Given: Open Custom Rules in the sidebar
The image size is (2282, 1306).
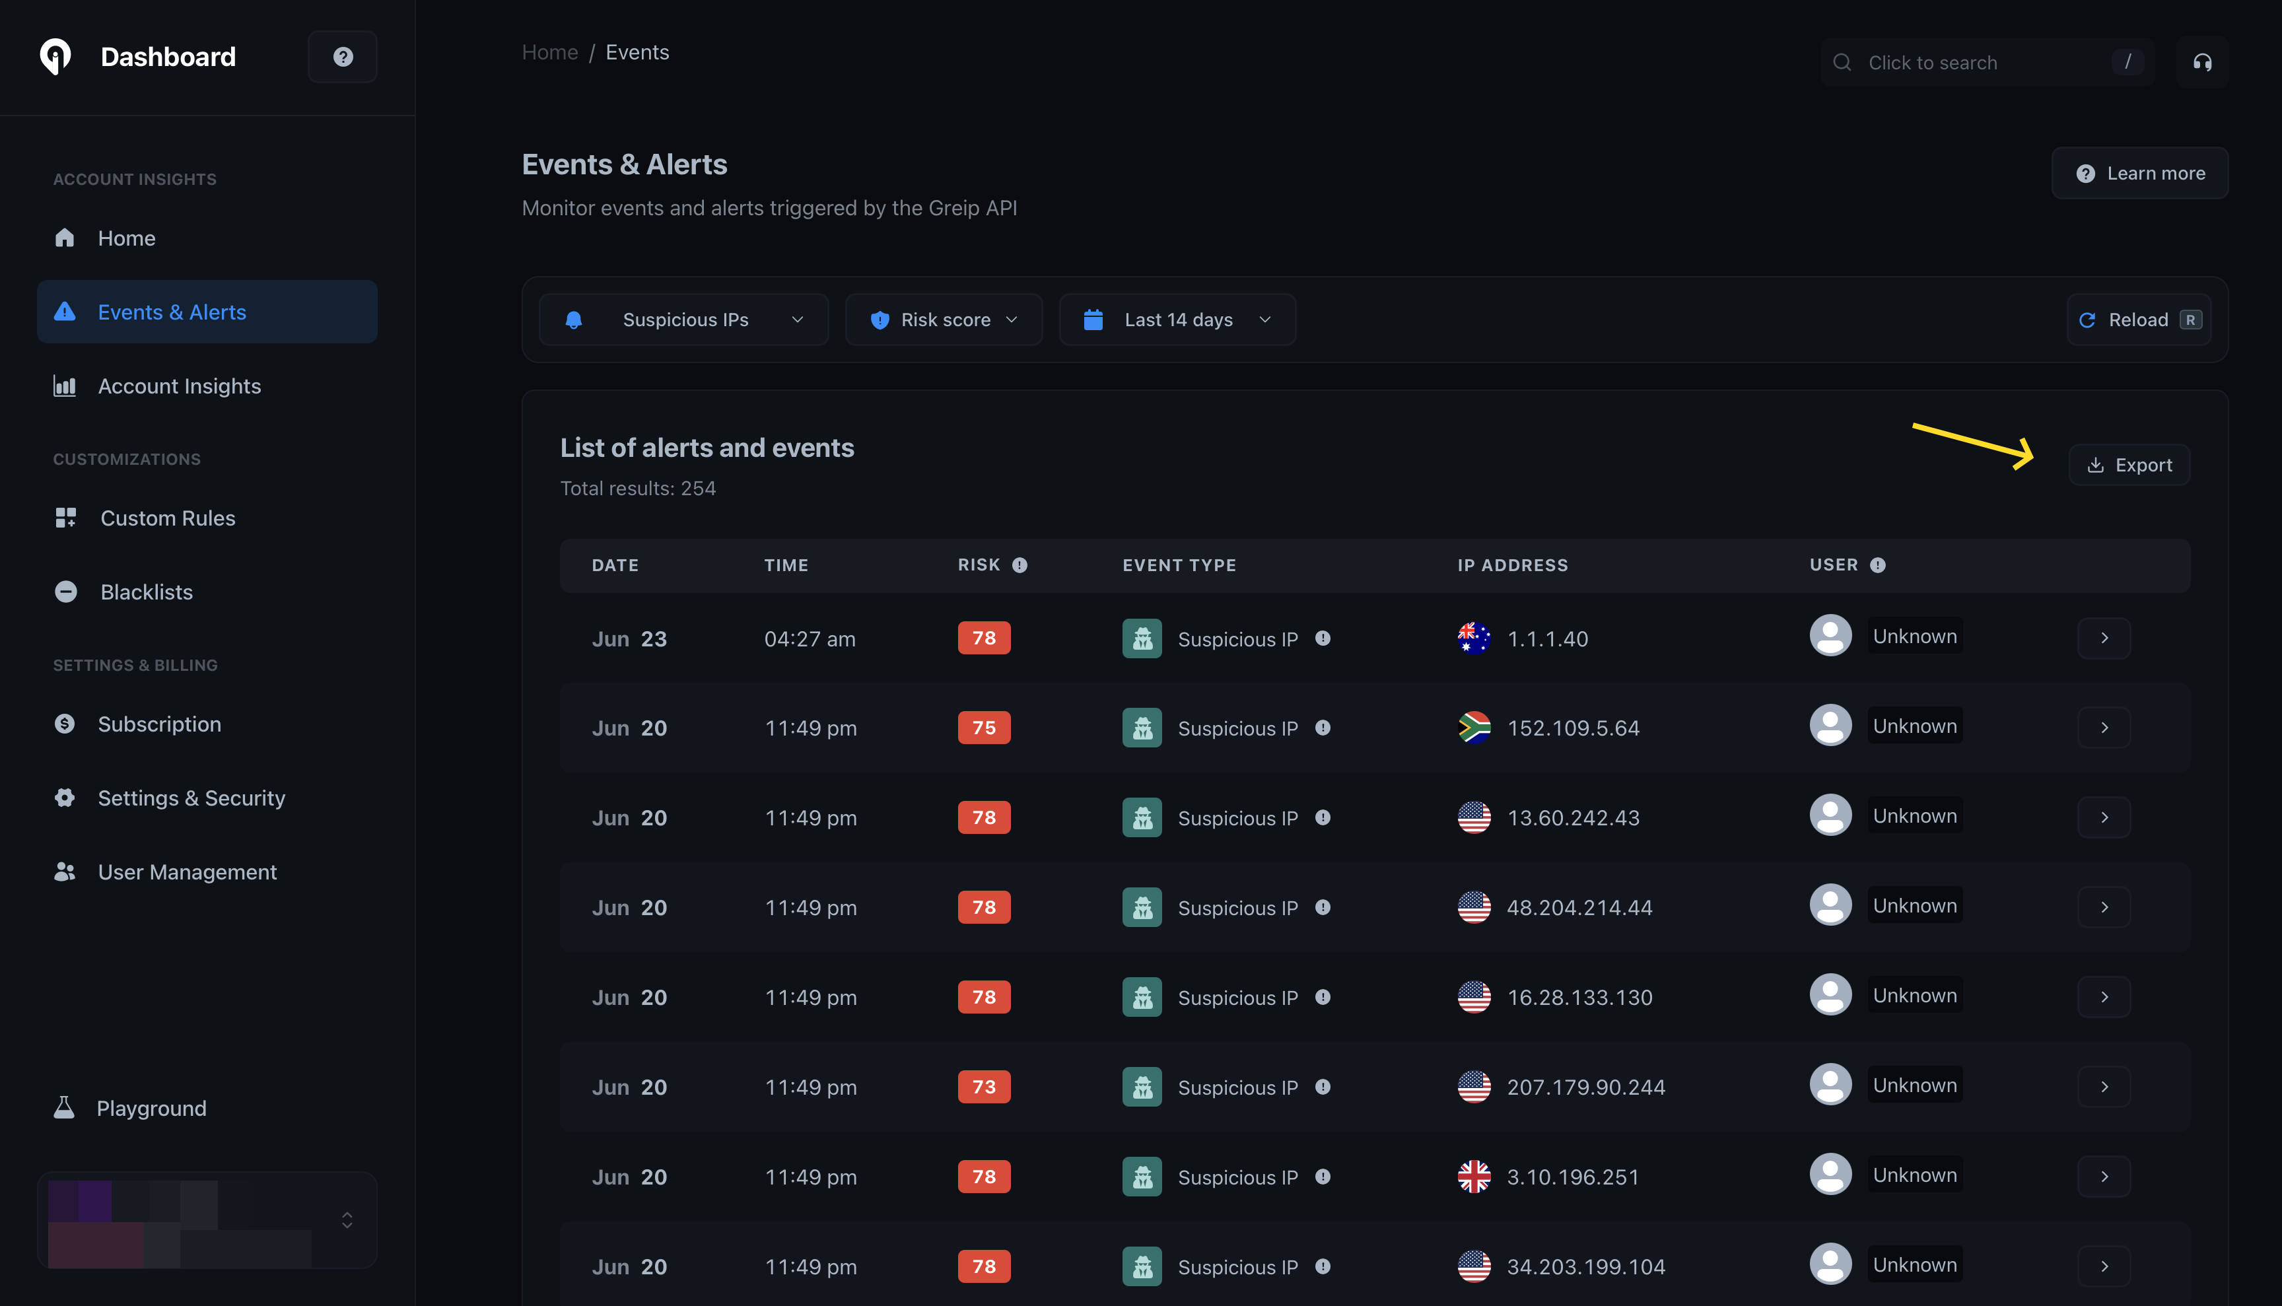Looking at the screenshot, I should [x=168, y=518].
